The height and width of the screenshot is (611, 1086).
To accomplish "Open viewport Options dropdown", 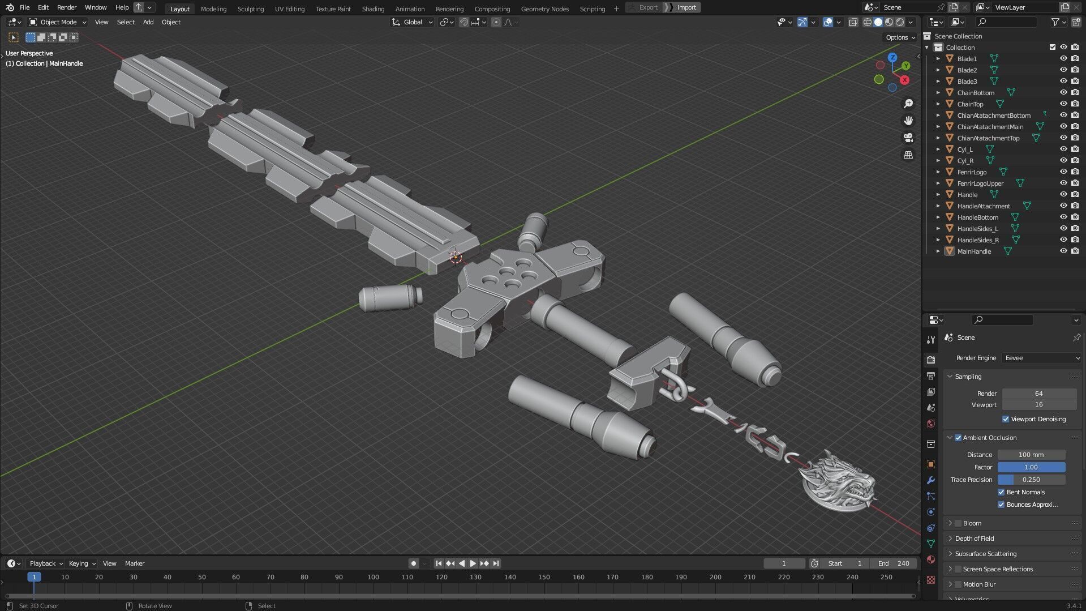I will [900, 37].
